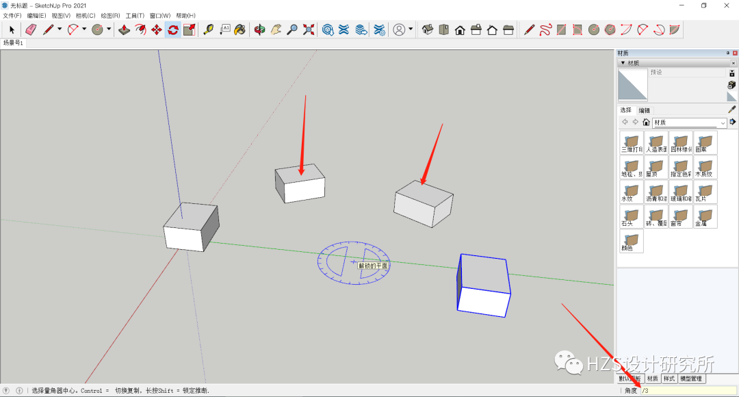
Task: Activate the Orbit tool
Action: 258,31
